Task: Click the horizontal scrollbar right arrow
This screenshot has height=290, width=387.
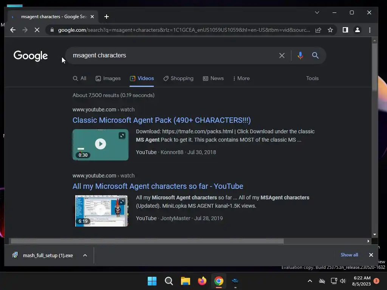Action: 368,241
